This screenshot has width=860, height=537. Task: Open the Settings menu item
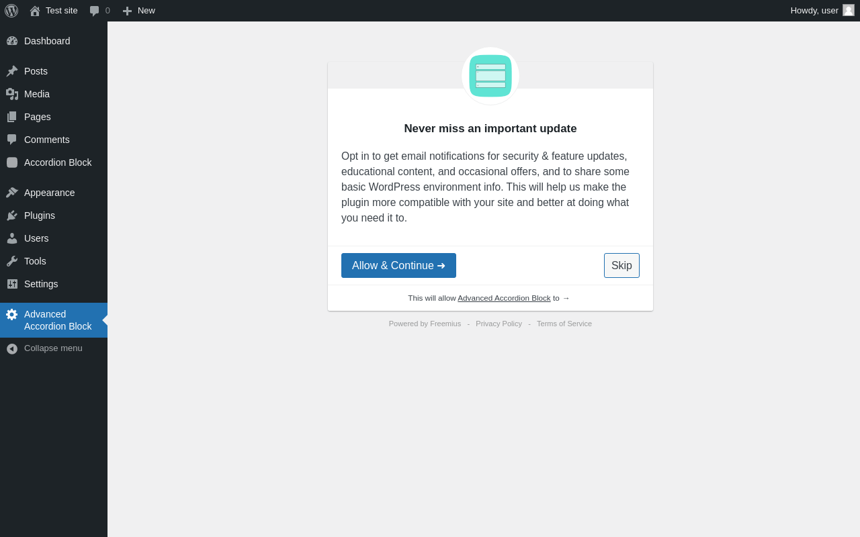click(x=54, y=284)
